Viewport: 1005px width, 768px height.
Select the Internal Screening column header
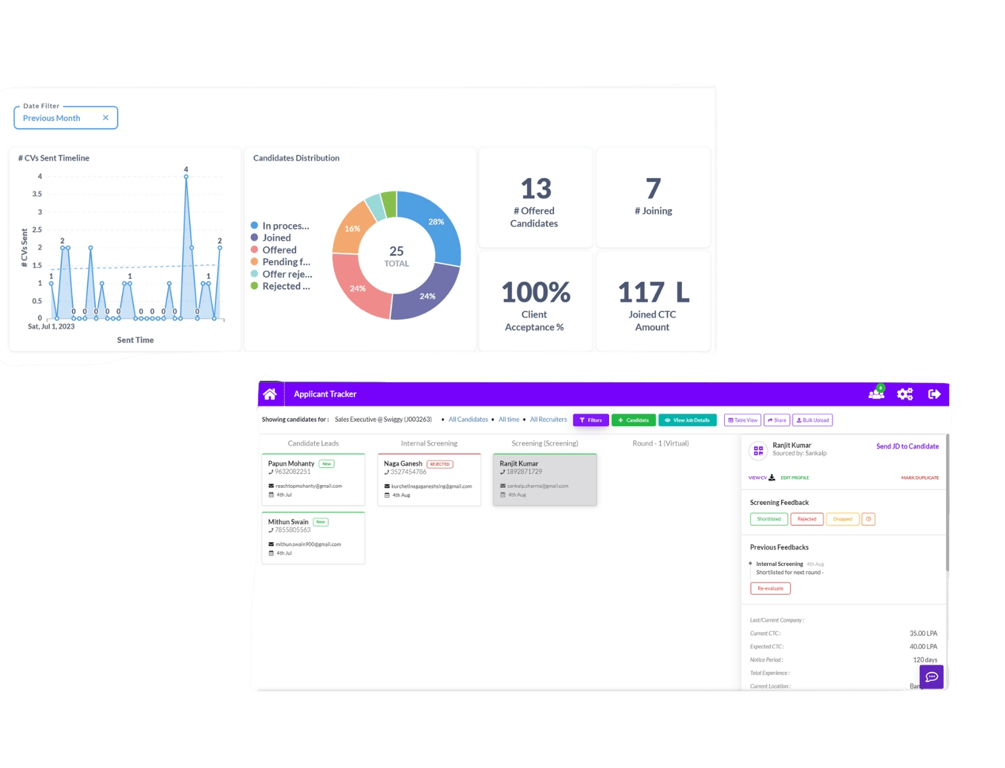pyautogui.click(x=429, y=444)
